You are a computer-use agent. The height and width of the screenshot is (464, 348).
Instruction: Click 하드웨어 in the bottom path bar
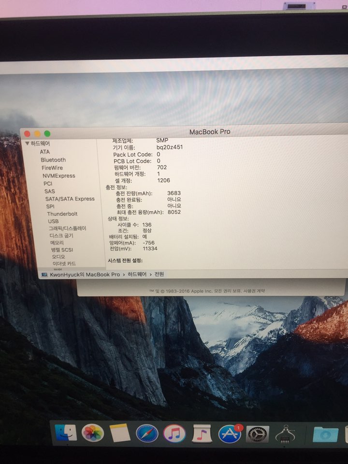137,274
